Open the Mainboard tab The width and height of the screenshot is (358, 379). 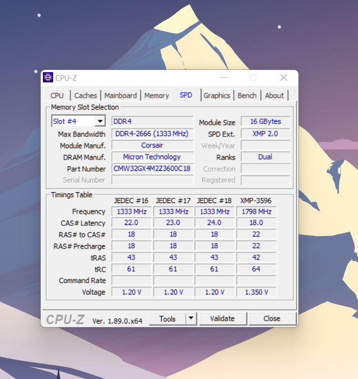120,95
